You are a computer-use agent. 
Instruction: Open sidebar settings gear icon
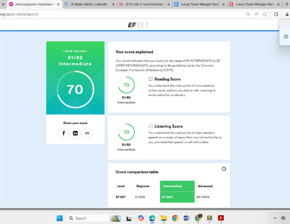(286, 37)
